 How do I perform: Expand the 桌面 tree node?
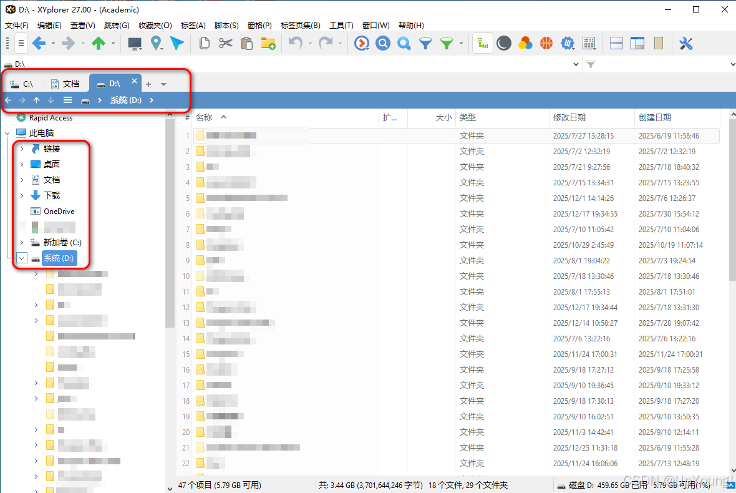click(x=22, y=164)
